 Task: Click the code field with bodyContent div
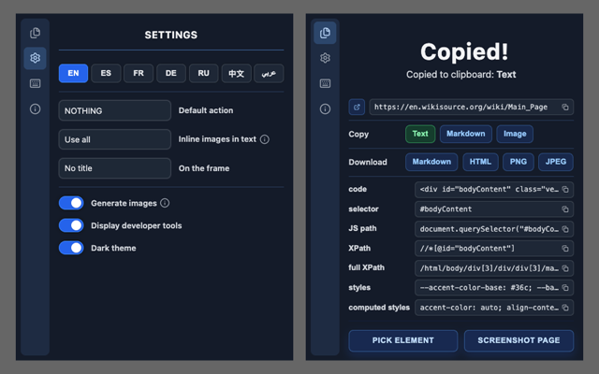(x=494, y=190)
